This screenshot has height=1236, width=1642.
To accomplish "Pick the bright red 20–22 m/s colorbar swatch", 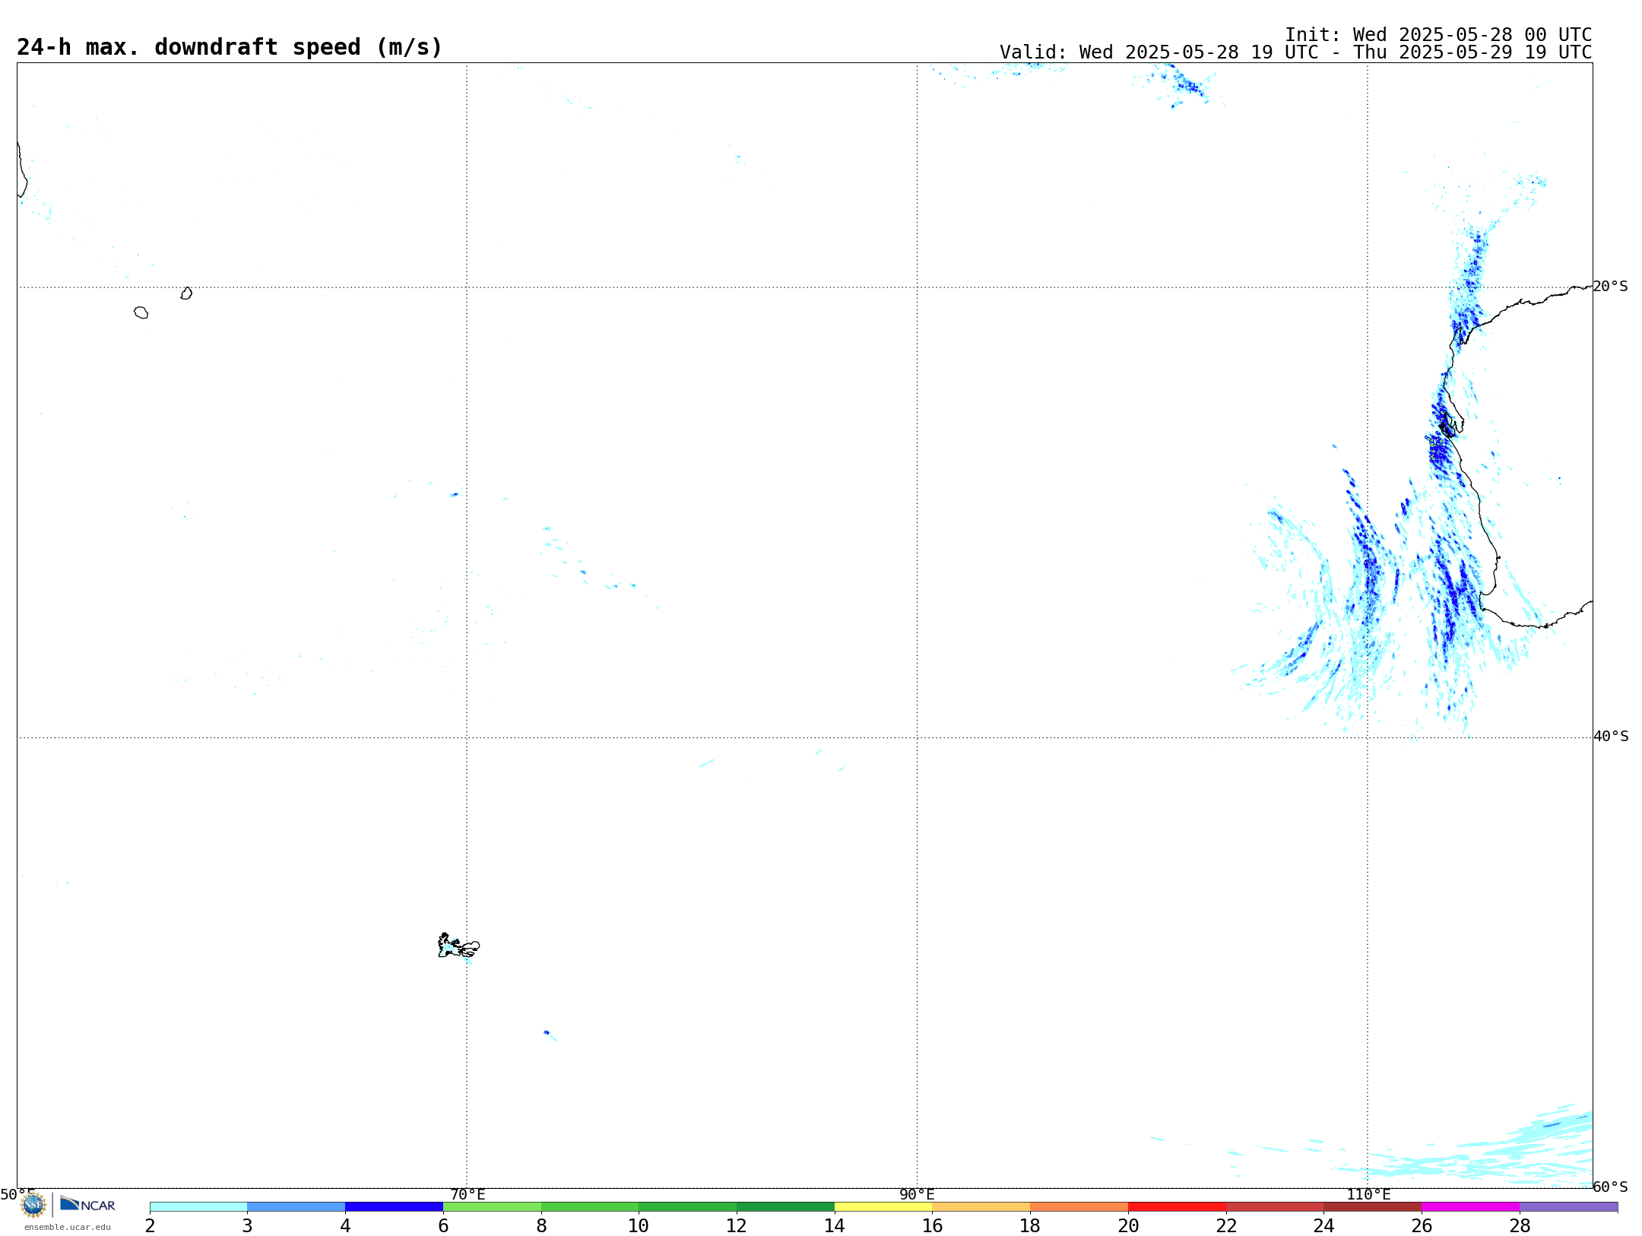I will (x=1177, y=1207).
